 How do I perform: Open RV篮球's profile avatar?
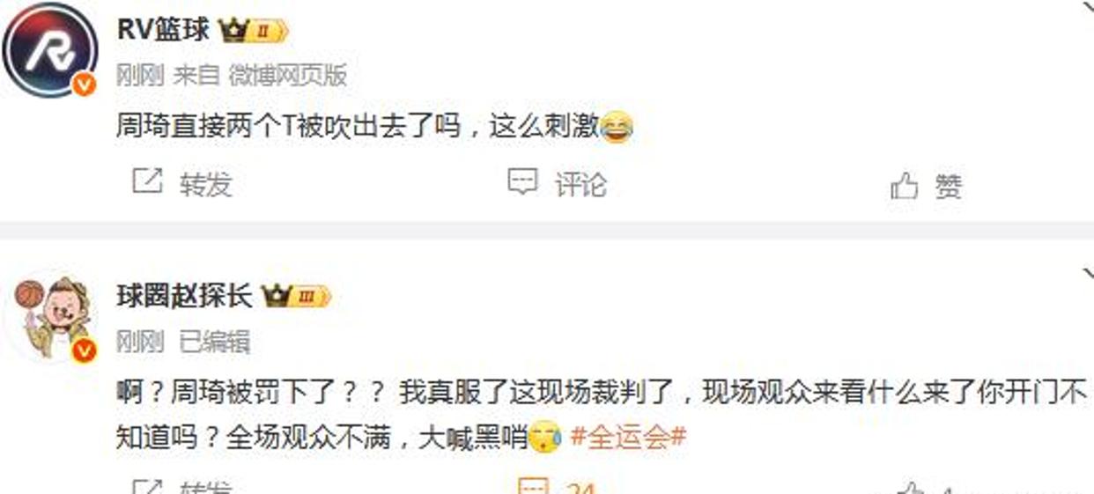point(49,50)
